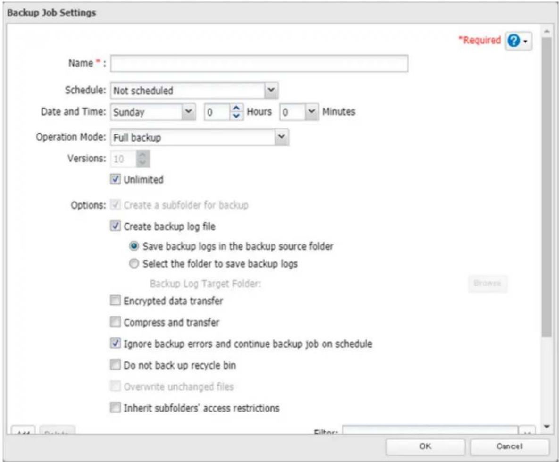
Task: Click the Backup Log Target Folder label
Action: [x=205, y=284]
